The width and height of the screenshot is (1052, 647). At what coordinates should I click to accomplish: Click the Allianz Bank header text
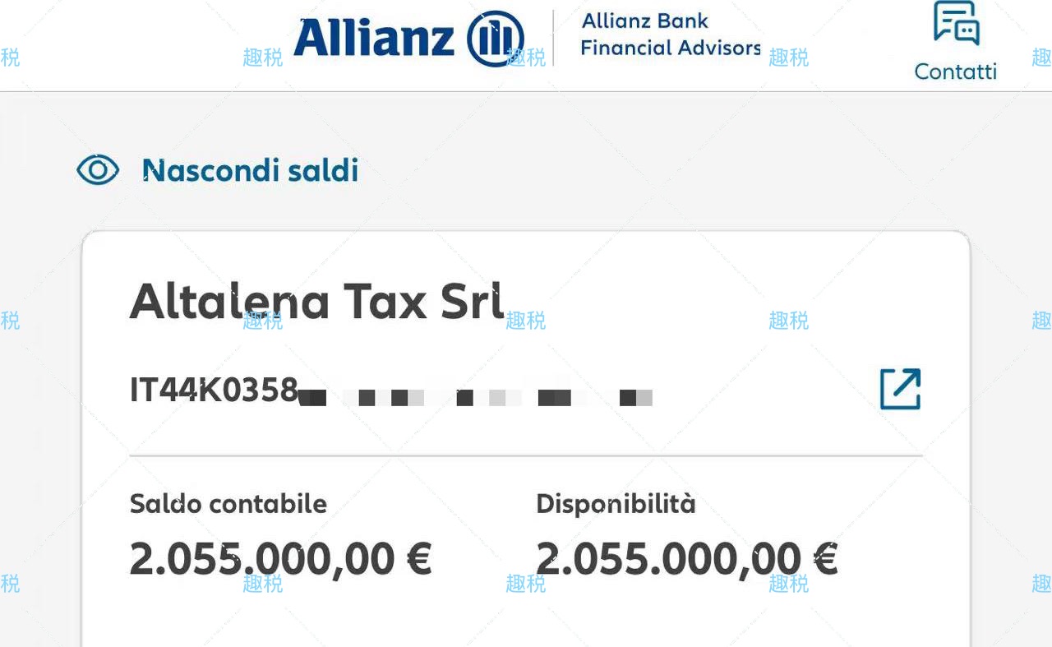tap(644, 21)
